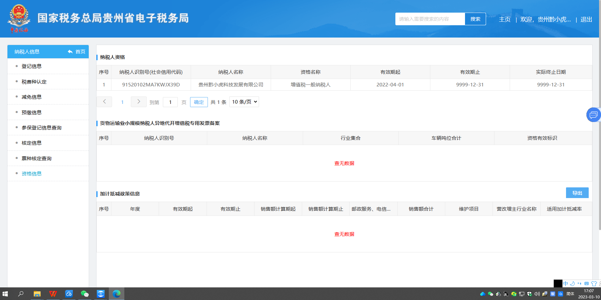The height and width of the screenshot is (300, 601).
Task: Switch to Microsoft Edge in taskbar
Action: tap(117, 294)
